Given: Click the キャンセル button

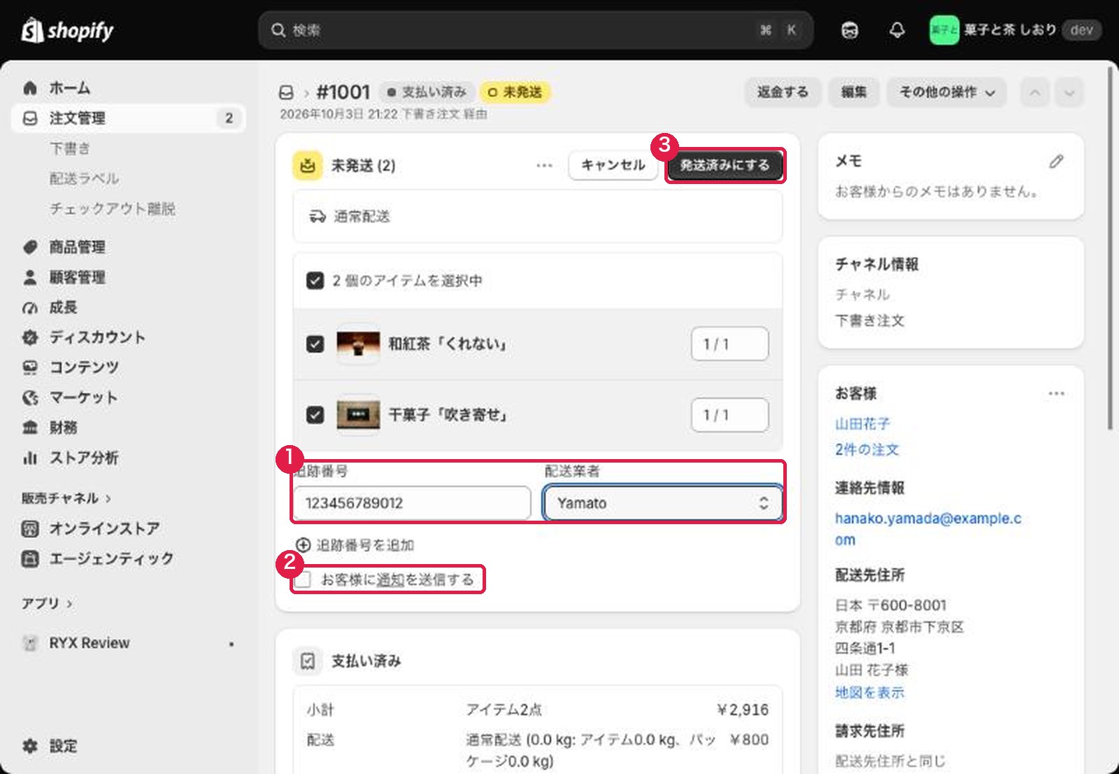Looking at the screenshot, I should (613, 165).
